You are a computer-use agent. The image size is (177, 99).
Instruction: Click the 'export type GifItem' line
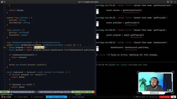click(19, 18)
